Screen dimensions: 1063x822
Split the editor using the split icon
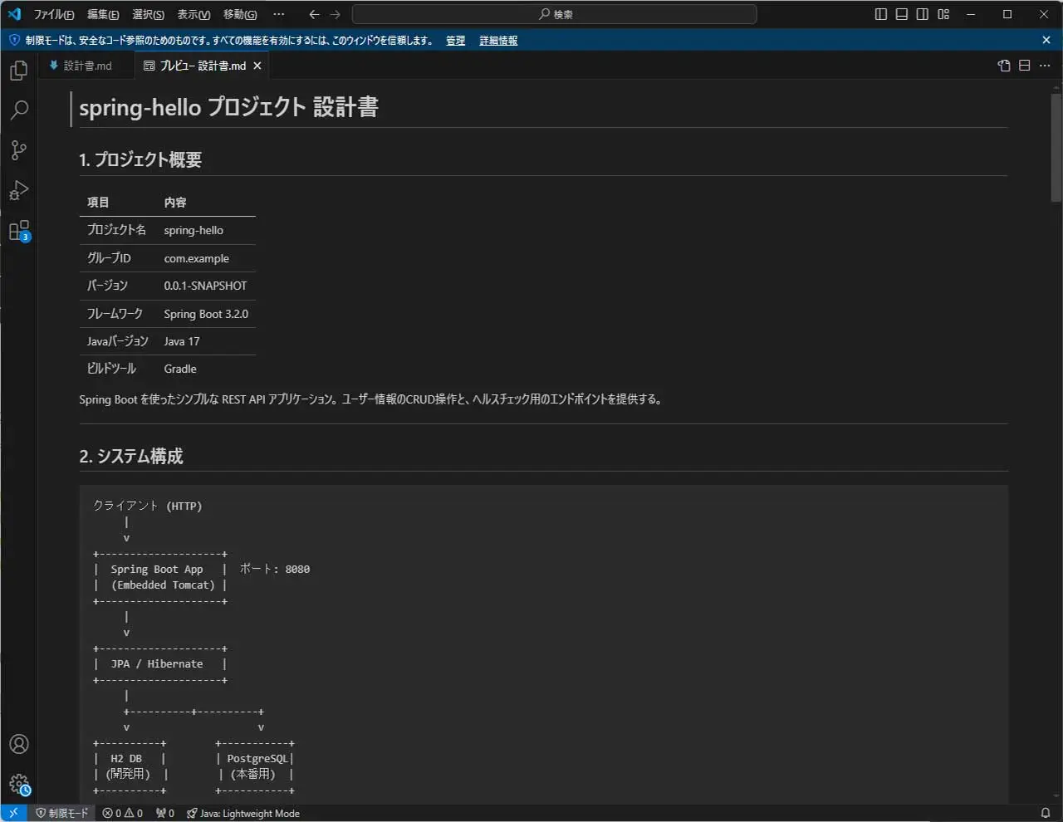1025,66
